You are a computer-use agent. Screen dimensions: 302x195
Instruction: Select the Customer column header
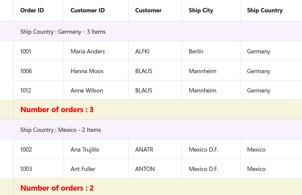[x=148, y=10]
